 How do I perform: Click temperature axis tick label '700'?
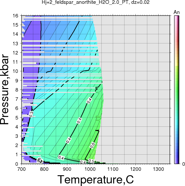click(22, 169)
